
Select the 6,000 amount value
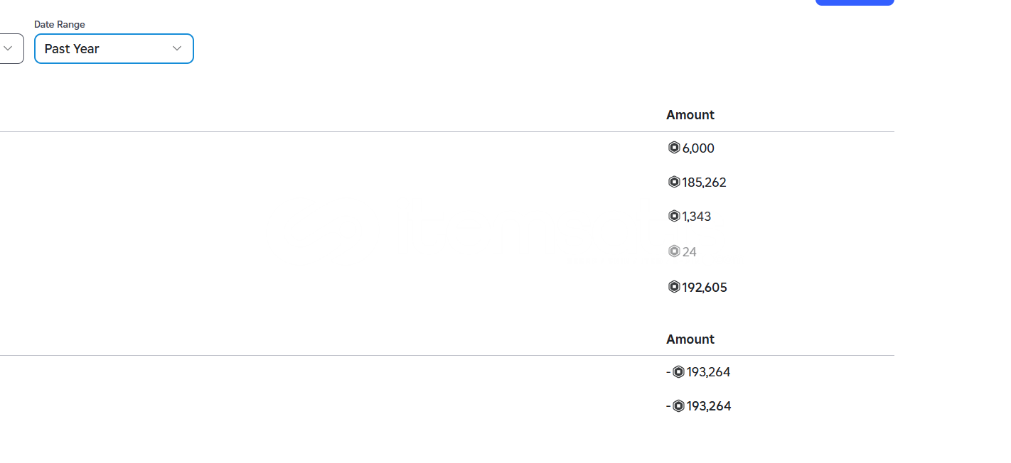[698, 148]
